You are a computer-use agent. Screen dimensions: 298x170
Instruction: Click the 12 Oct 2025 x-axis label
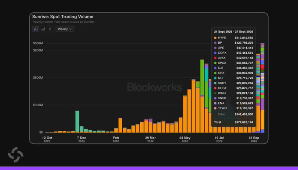pyautogui.click(x=47, y=139)
